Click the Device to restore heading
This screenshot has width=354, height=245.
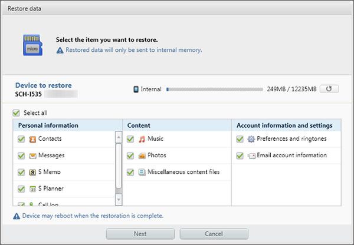click(x=43, y=85)
